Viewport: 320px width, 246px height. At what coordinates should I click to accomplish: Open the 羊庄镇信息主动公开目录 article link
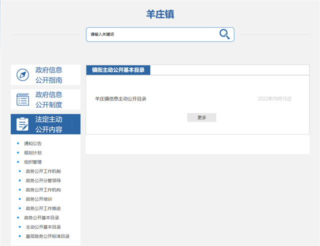(x=120, y=99)
